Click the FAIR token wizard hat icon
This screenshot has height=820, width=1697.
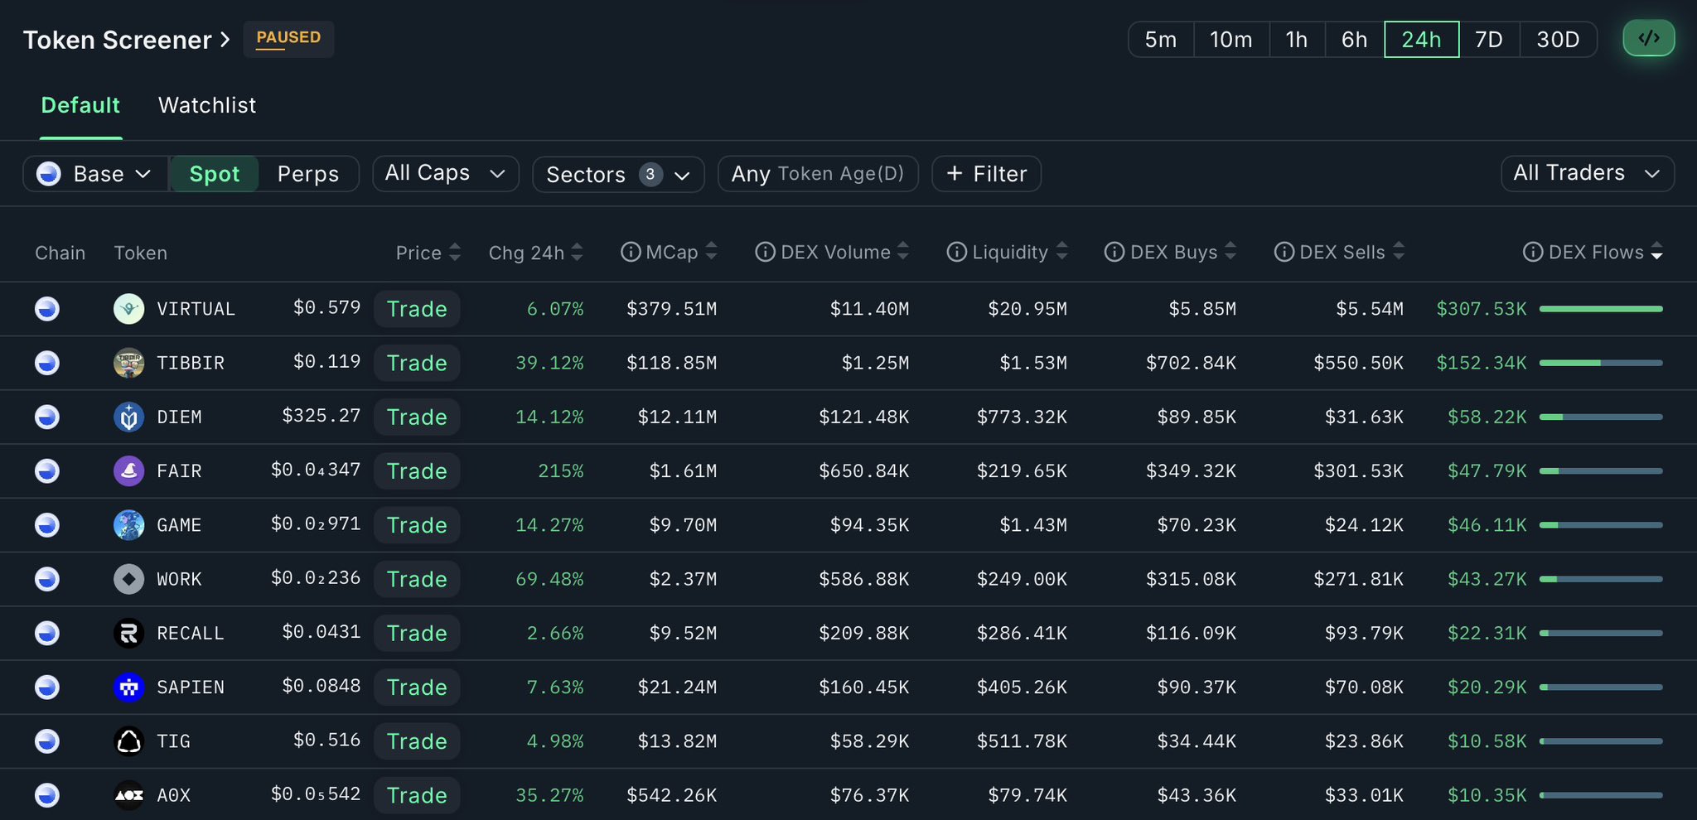click(128, 471)
